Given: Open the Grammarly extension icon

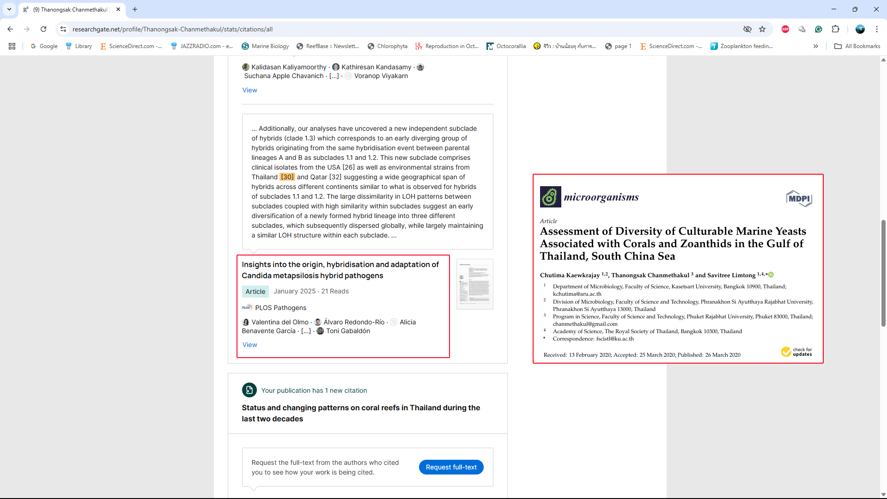Looking at the screenshot, I should coord(819,29).
